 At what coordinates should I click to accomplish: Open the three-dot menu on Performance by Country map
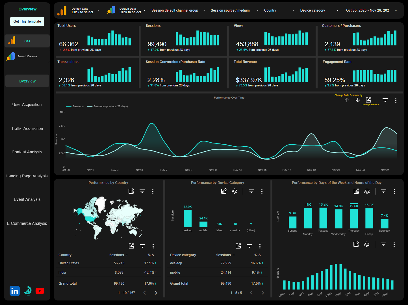pos(153,191)
